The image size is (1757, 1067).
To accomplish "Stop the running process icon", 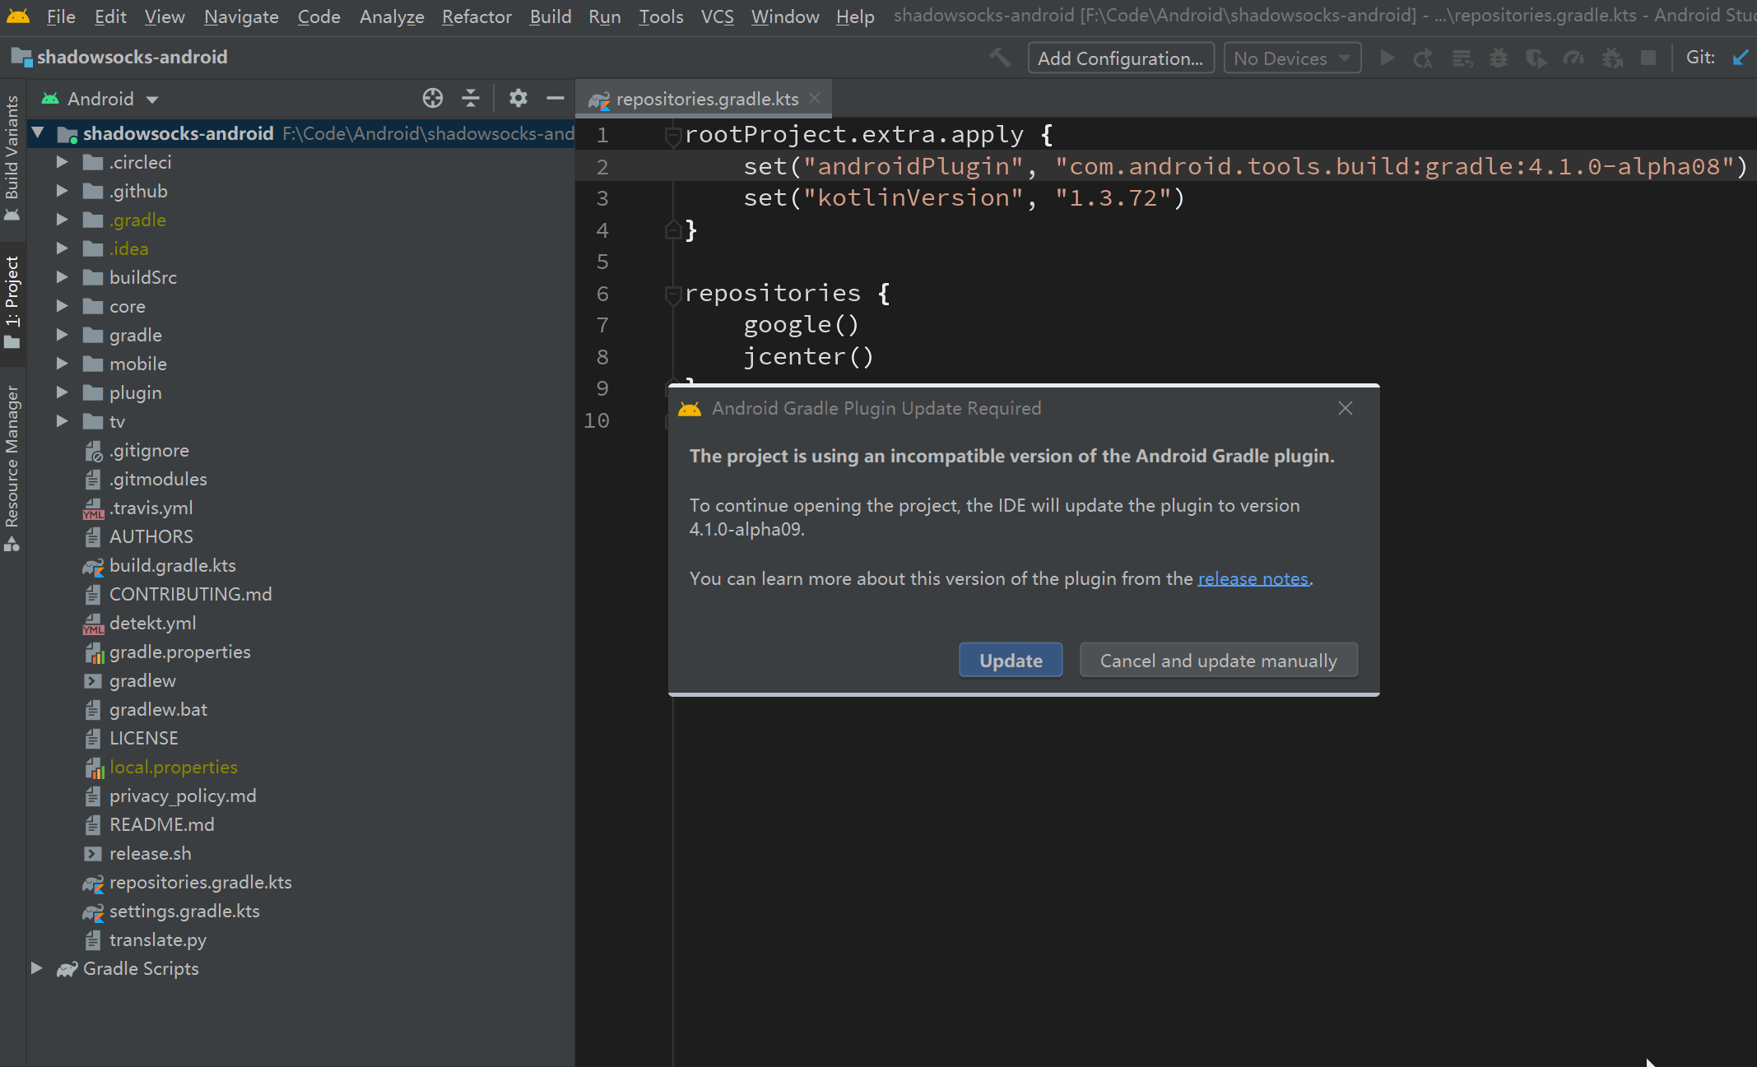I will (x=1648, y=58).
